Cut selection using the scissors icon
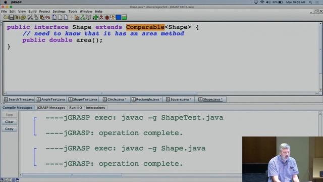 click(30, 17)
